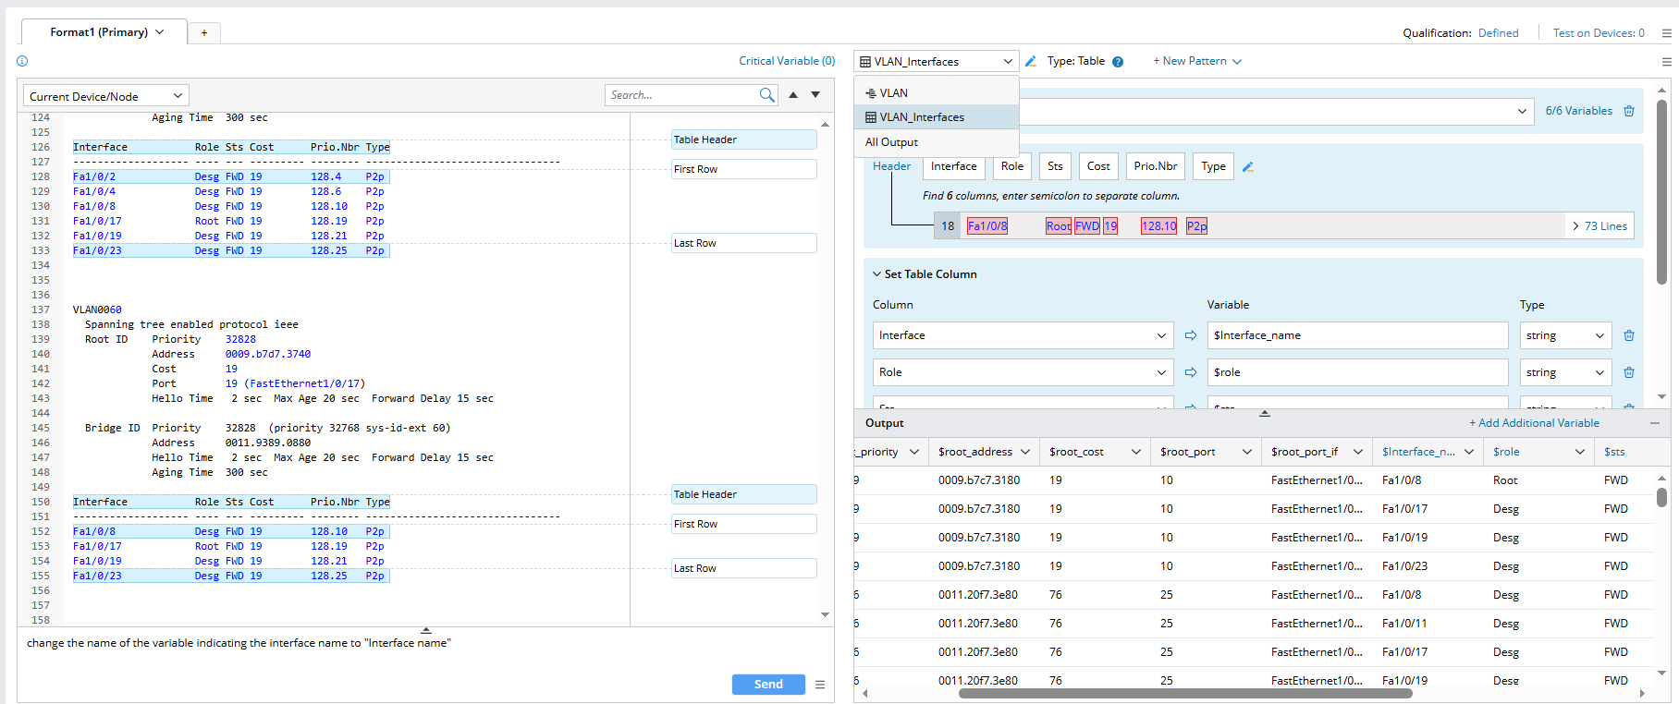Click the pencil icon beside VLAN_Interfaces dropdown
Viewport: 1679px width, 704px height.
1031,62
